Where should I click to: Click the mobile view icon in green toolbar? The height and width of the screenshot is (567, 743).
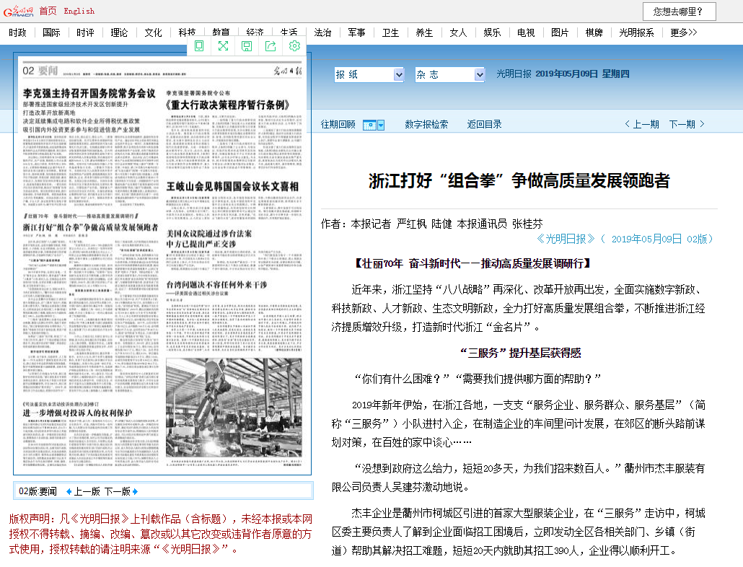pos(199,46)
